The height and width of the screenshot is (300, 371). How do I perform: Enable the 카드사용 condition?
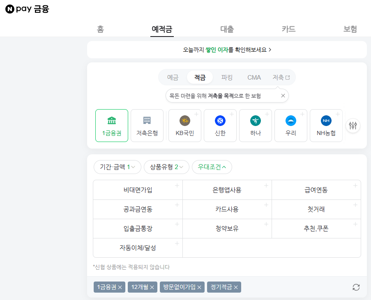[227, 209]
